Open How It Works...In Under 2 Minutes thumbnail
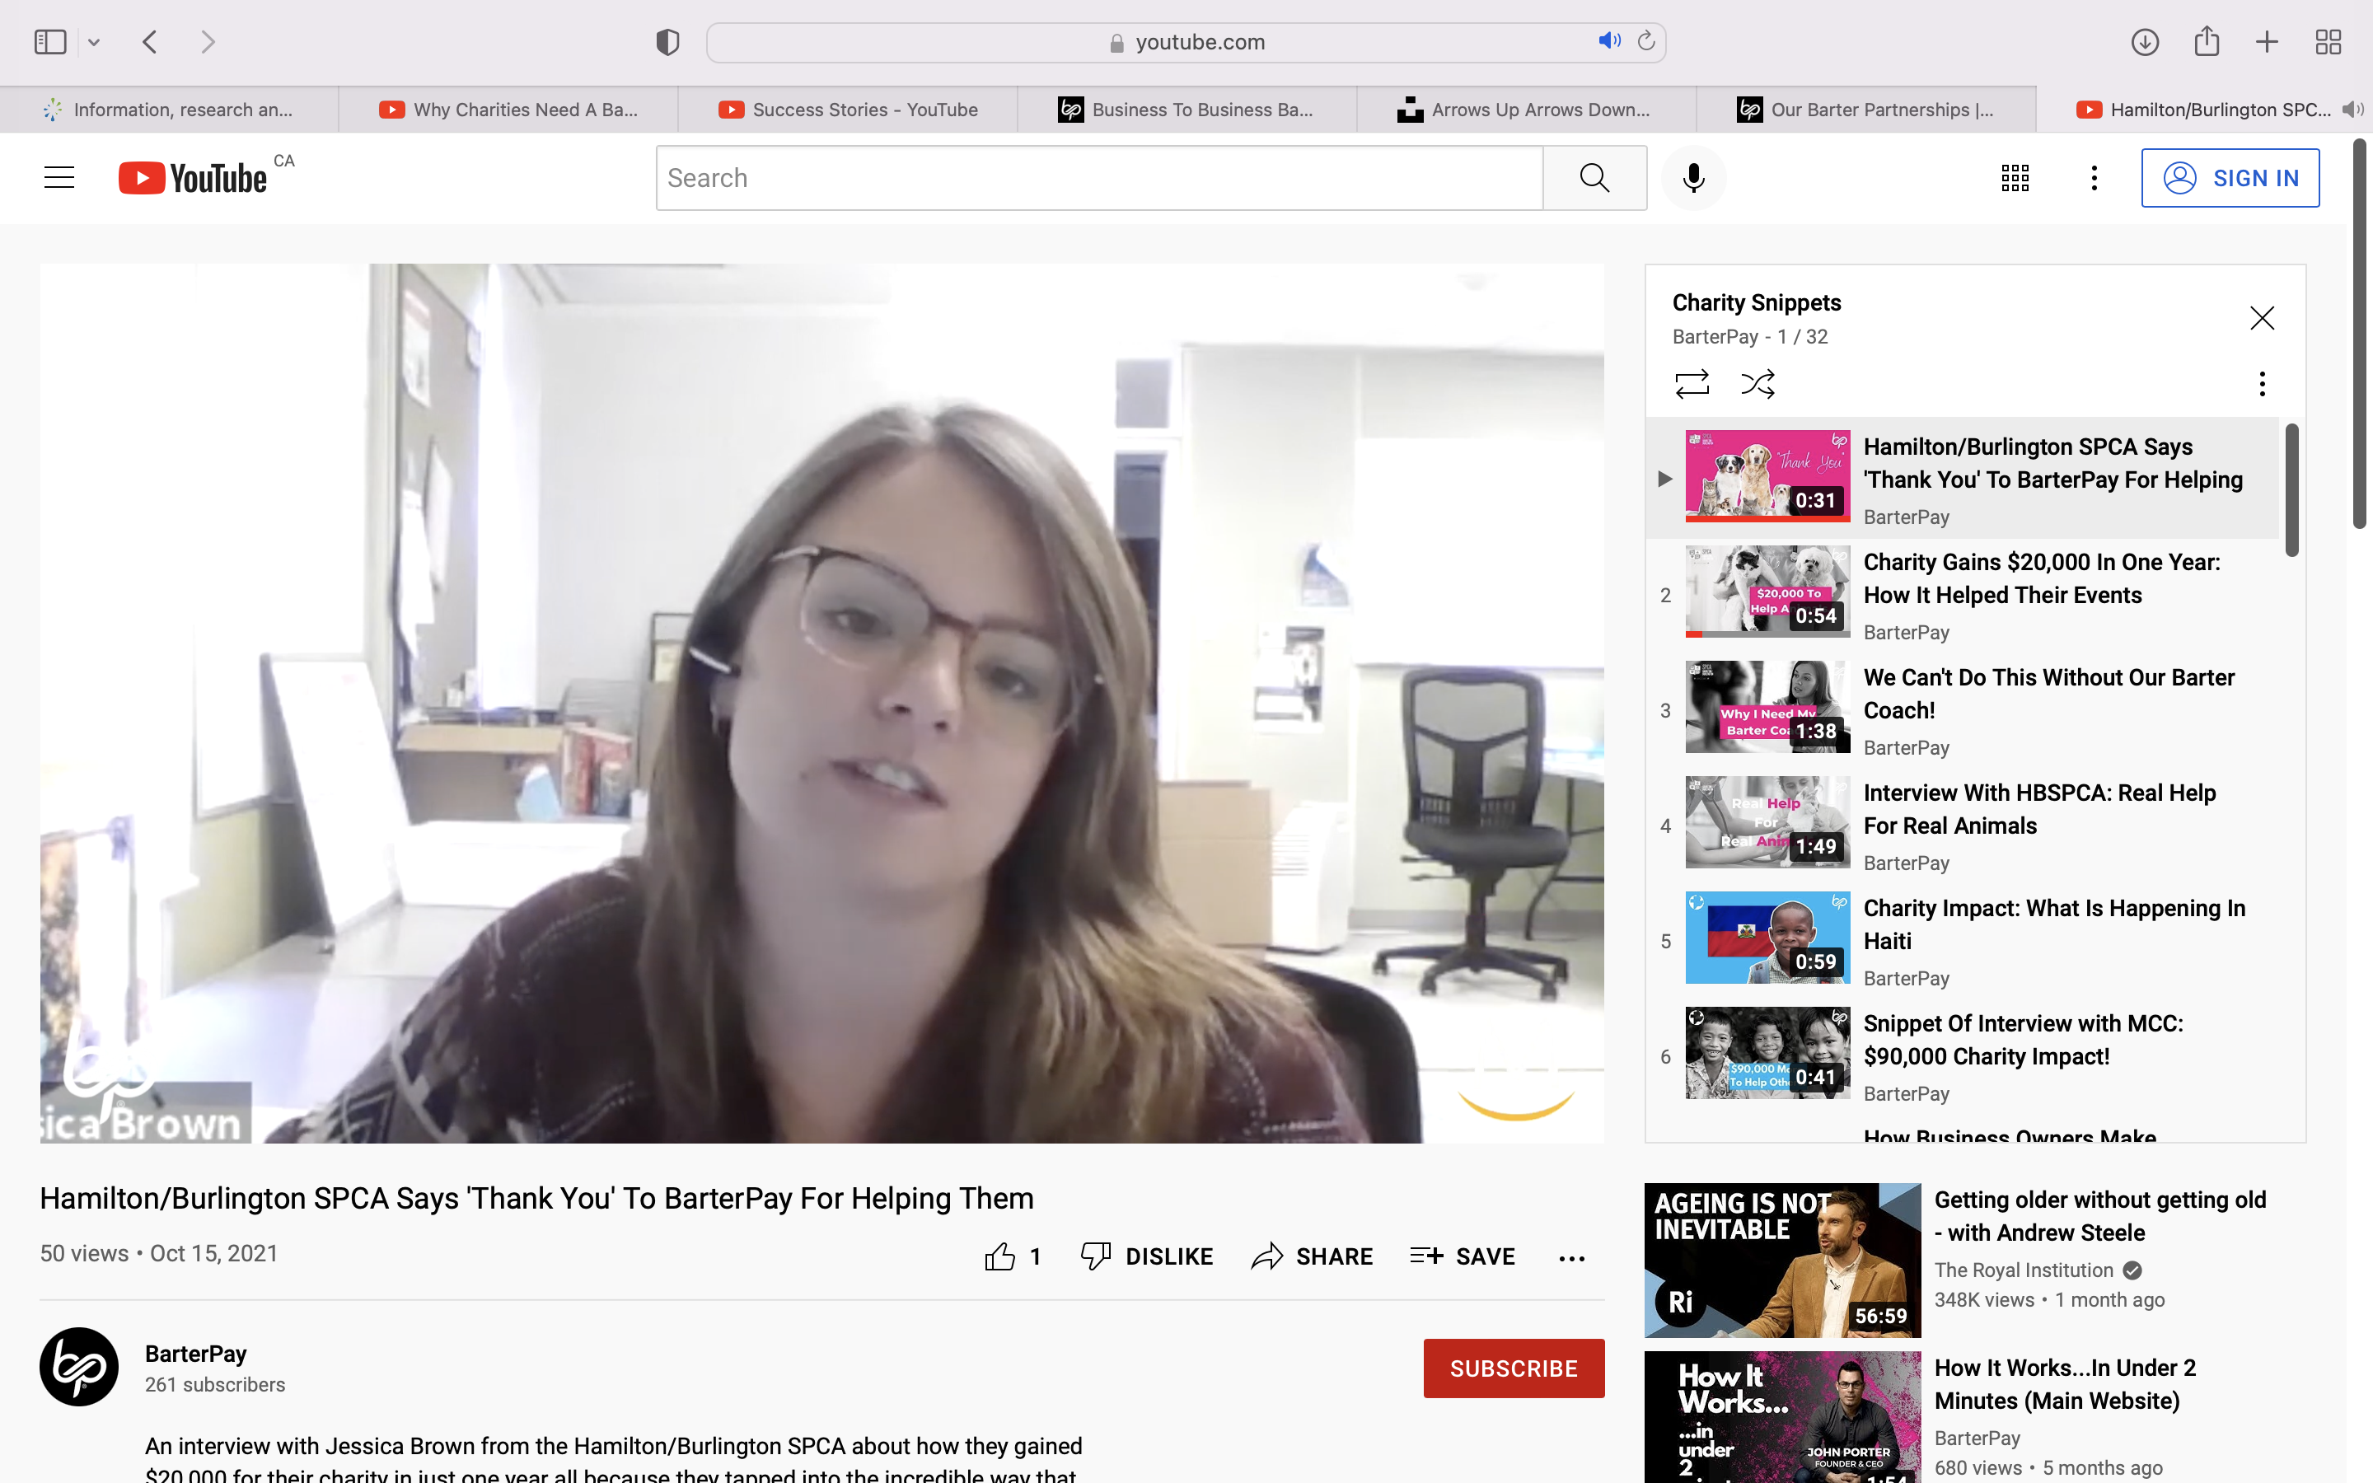Viewport: 2373px width, 1483px height. coord(1783,1417)
